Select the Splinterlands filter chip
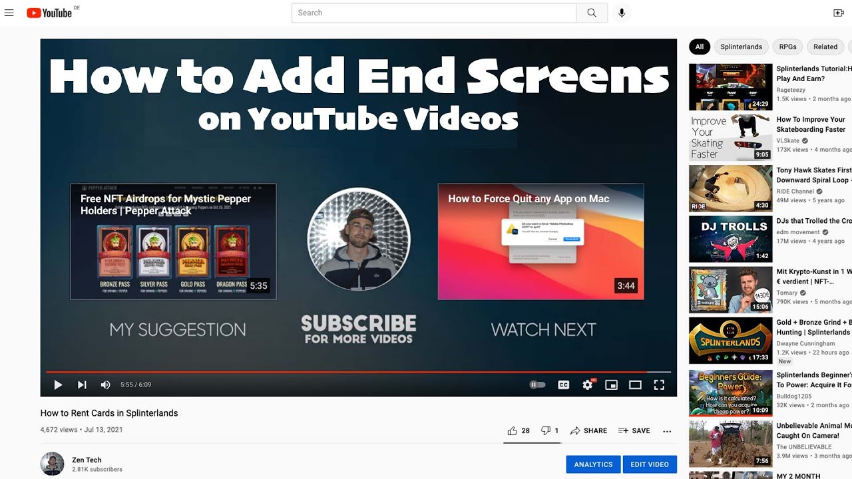 pyautogui.click(x=741, y=47)
